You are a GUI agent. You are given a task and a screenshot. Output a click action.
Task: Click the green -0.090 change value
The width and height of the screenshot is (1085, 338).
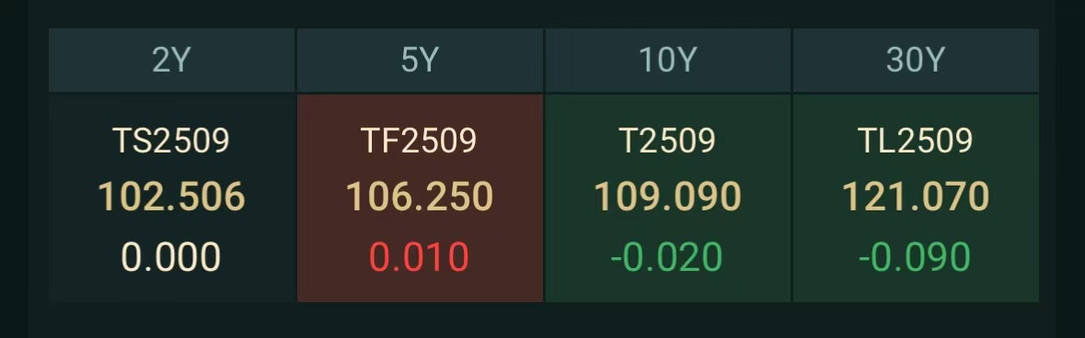pos(915,257)
